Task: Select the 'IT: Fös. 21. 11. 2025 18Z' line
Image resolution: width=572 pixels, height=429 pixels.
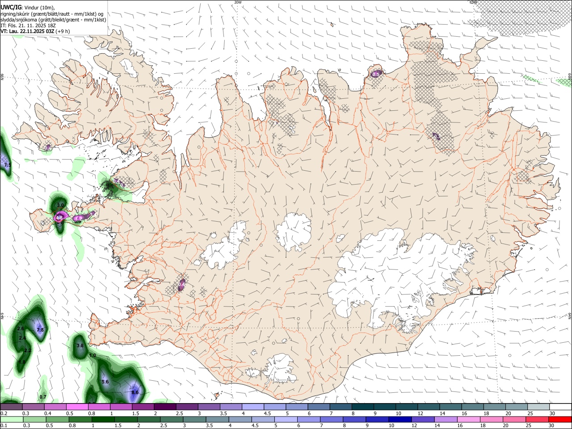Action: click(x=27, y=25)
